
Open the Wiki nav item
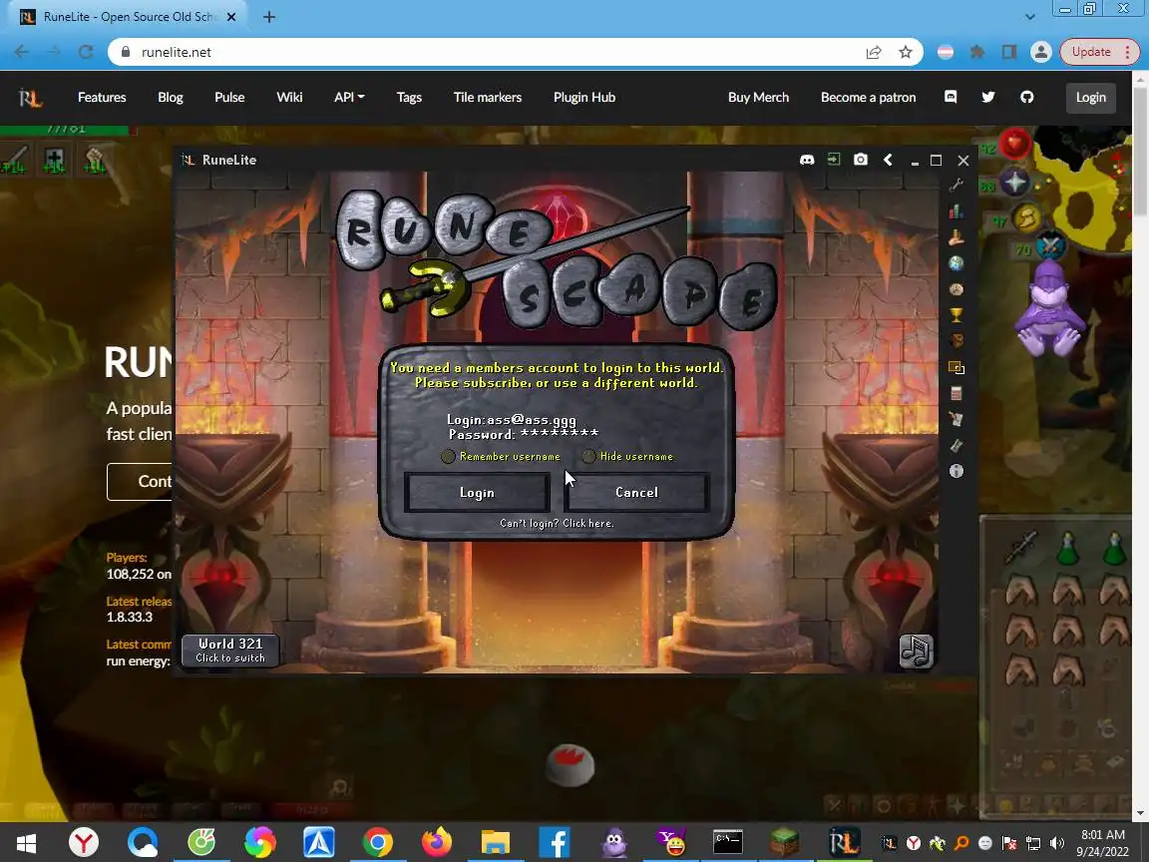[289, 97]
